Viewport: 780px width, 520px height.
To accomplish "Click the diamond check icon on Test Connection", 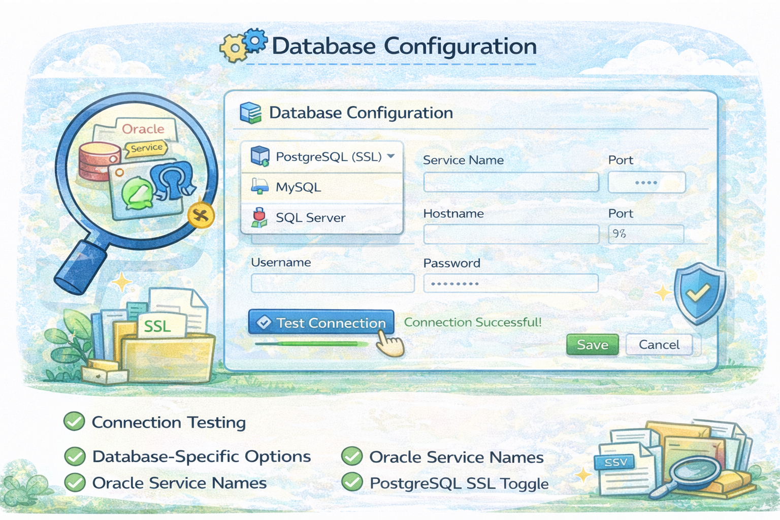I will 264,322.
